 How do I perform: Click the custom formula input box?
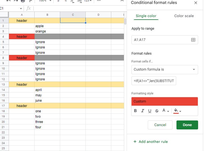(x=154, y=81)
